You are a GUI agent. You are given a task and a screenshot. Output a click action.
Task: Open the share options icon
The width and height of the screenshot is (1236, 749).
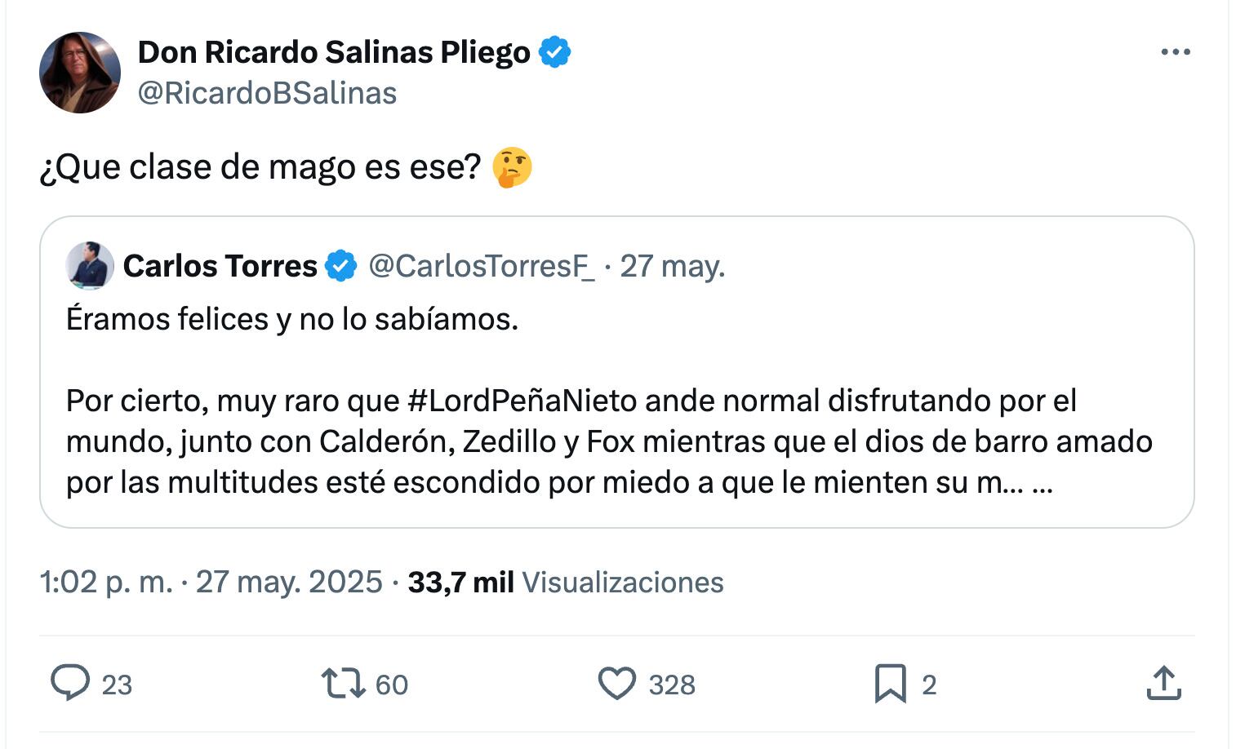click(1163, 684)
